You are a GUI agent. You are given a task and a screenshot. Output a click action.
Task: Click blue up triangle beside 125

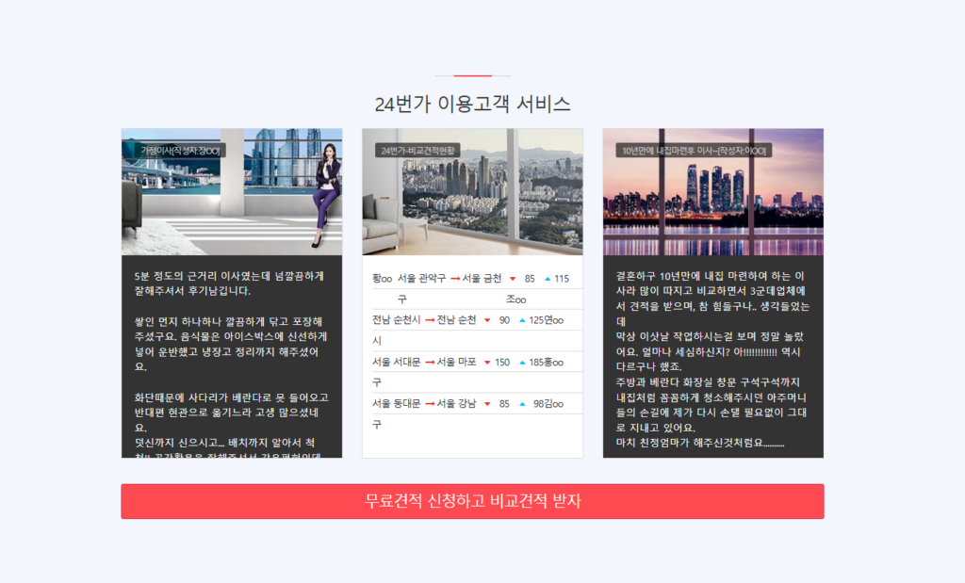(522, 320)
